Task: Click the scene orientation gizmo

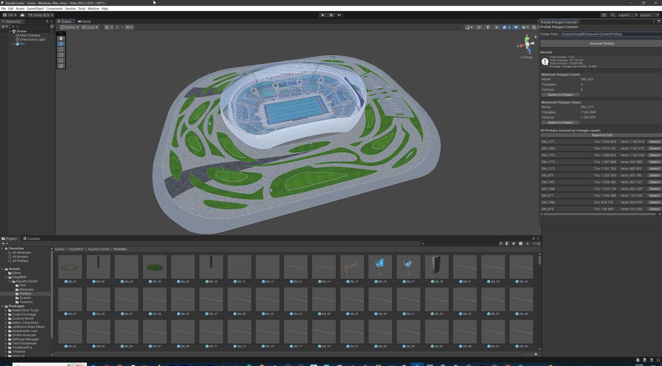Action: 527,45
